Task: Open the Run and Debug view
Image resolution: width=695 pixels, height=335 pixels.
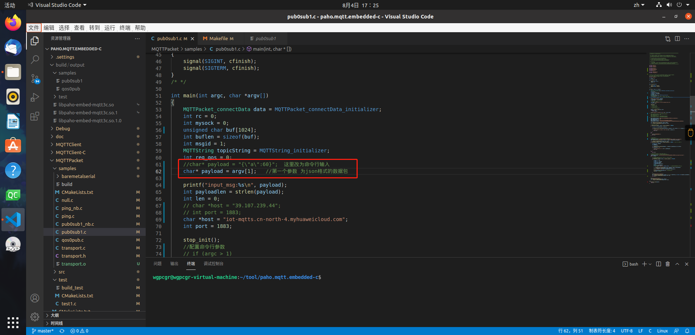Action: 35,97
